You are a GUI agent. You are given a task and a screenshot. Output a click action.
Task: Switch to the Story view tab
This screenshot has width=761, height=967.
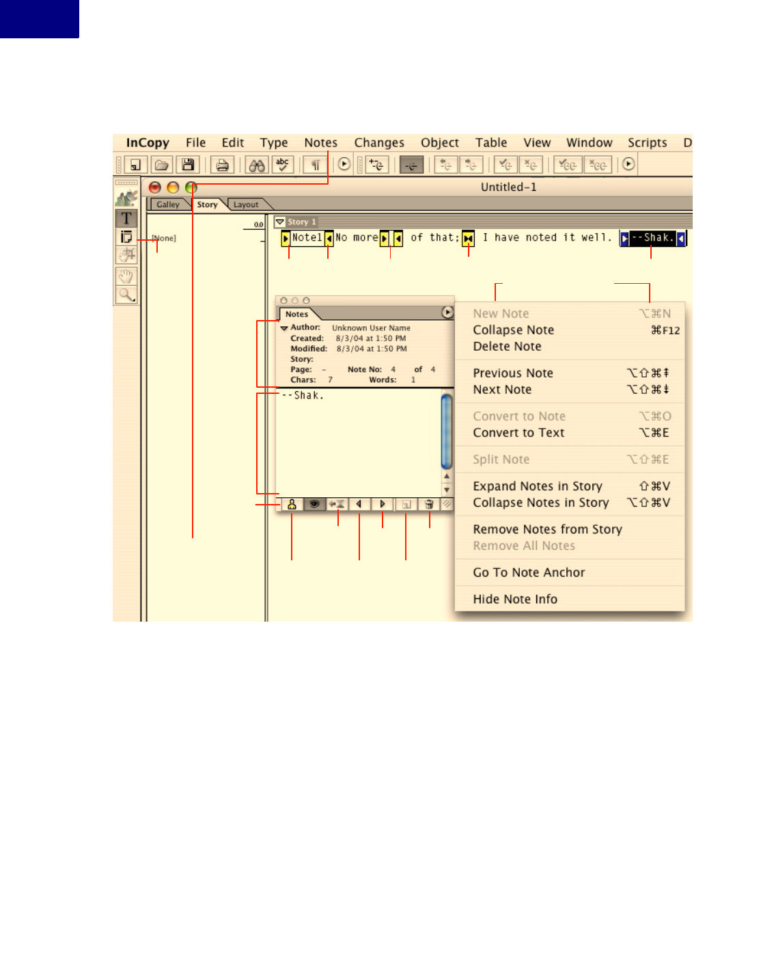tap(207, 204)
